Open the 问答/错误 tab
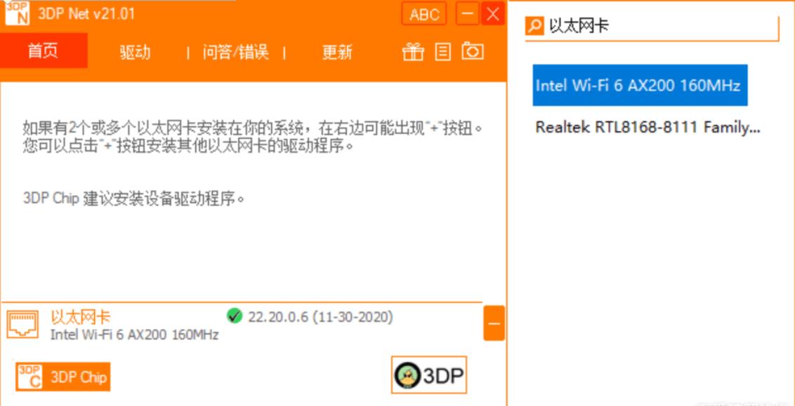 (236, 52)
